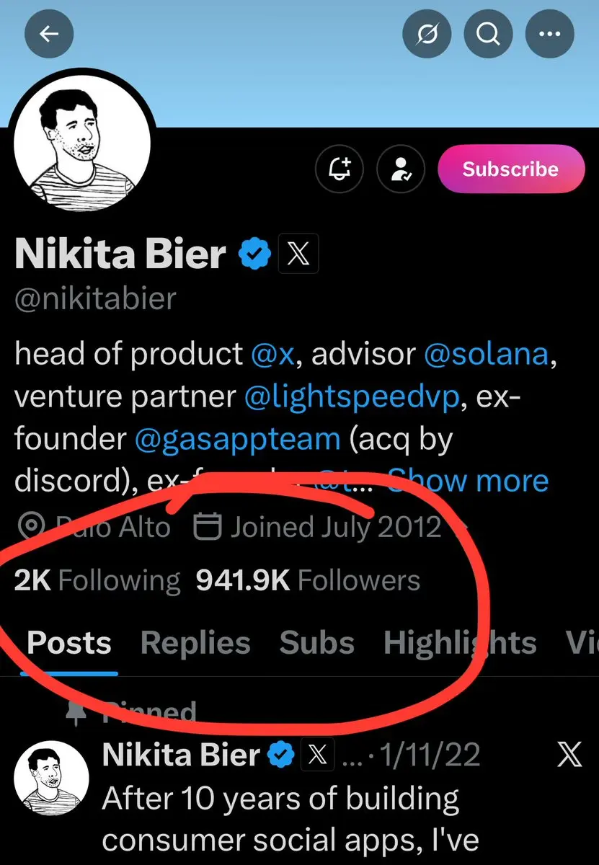This screenshot has width=599, height=865.
Task: Open the @gasappteam mention link
Action: coord(237,438)
